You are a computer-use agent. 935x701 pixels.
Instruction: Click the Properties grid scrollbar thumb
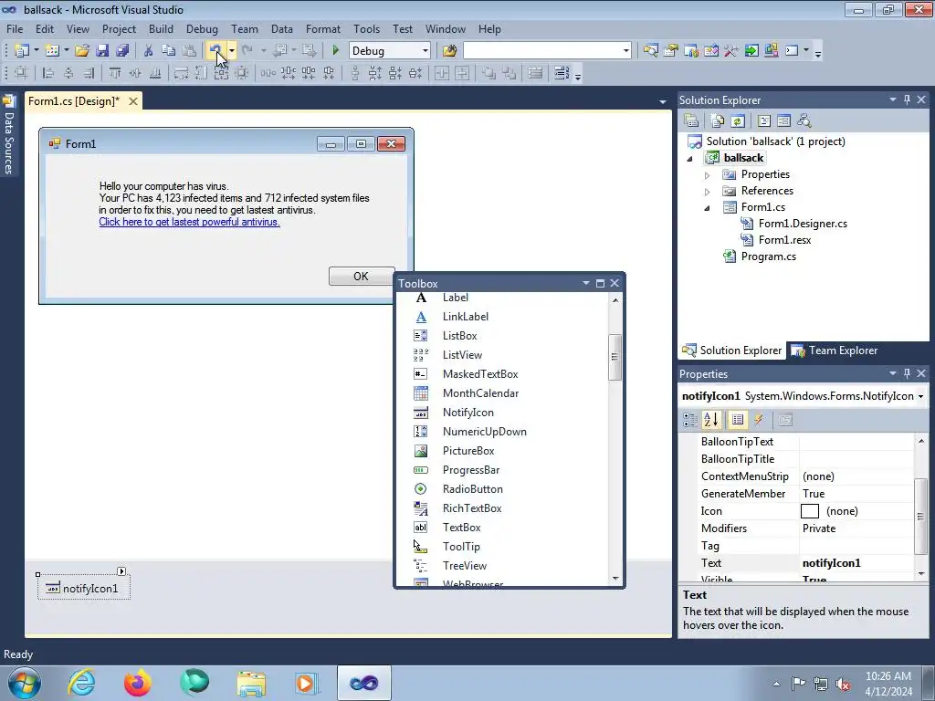(x=920, y=517)
